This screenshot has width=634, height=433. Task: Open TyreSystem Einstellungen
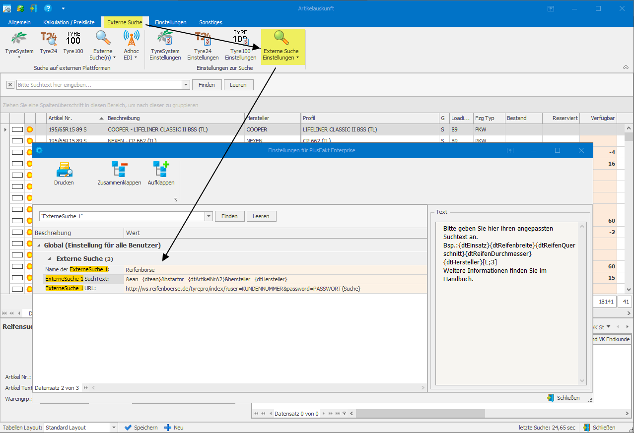coord(165,45)
